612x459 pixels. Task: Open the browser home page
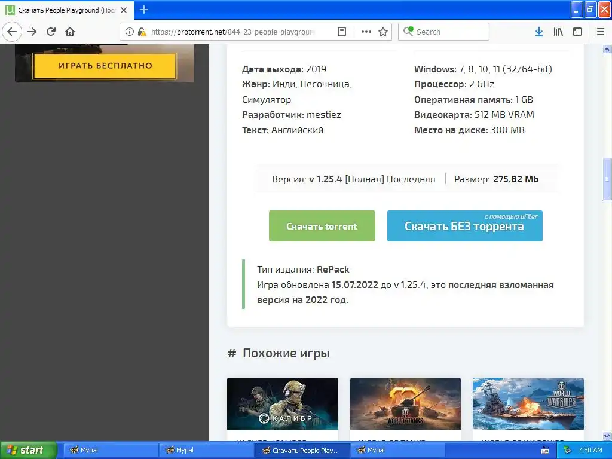70,32
